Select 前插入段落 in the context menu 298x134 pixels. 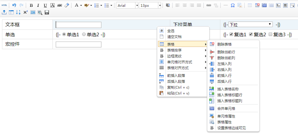click(183, 76)
